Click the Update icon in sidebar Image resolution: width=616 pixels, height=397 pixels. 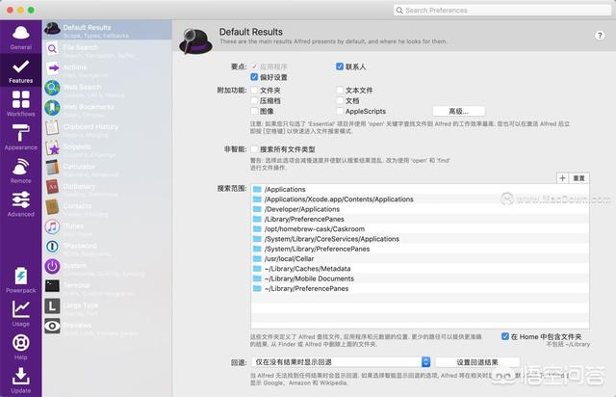[x=20, y=380]
